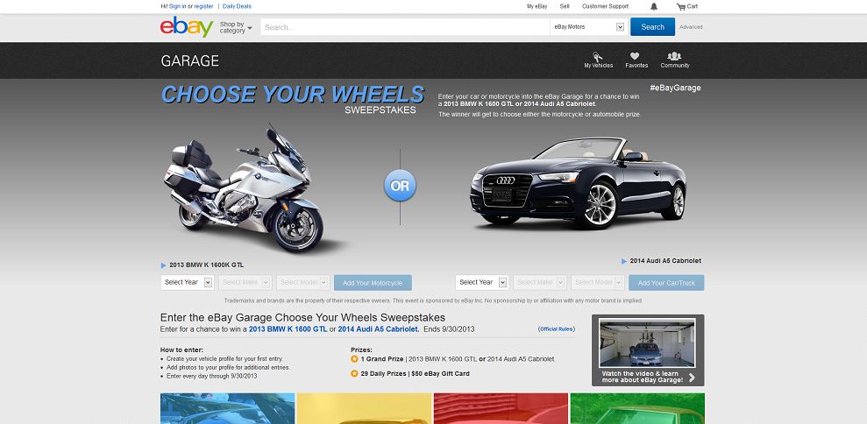Click the blue Search button

pos(652,27)
